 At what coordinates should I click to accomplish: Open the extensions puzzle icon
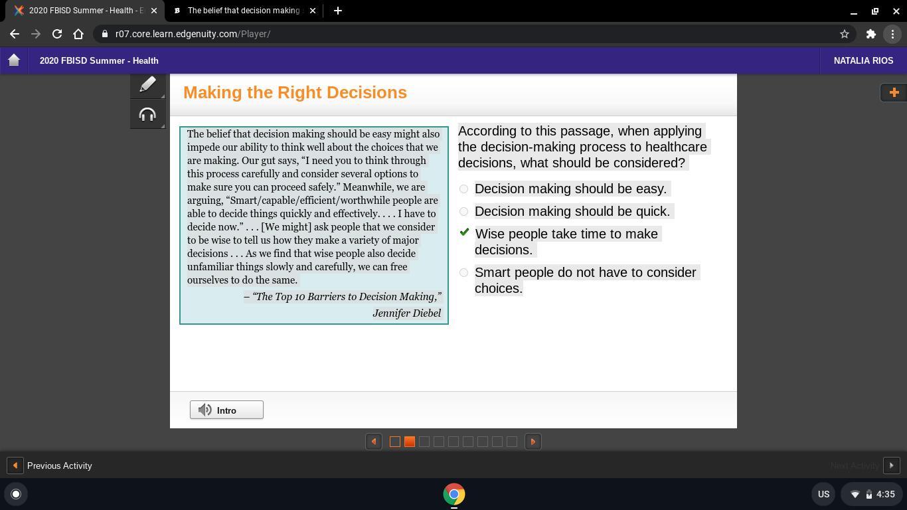click(871, 34)
